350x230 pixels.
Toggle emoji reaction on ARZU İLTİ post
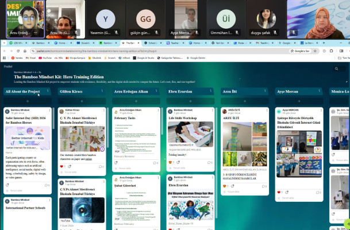(225, 186)
